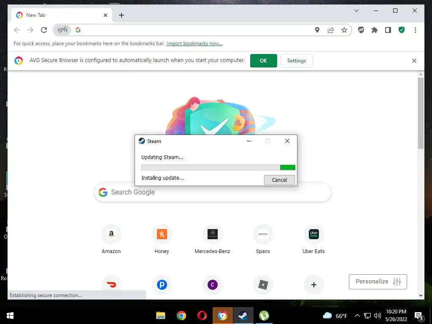Expand the tab search chevron

pyautogui.click(x=356, y=11)
